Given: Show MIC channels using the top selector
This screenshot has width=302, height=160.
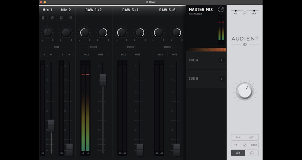Looking at the screenshot, I should (x=235, y=12).
